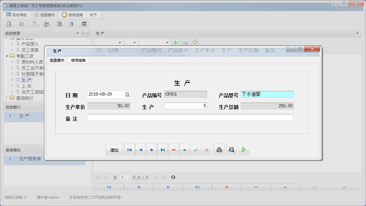This screenshot has height=206, width=366.
Task: Click the red delete record icon in dialog
Action: tap(174, 150)
